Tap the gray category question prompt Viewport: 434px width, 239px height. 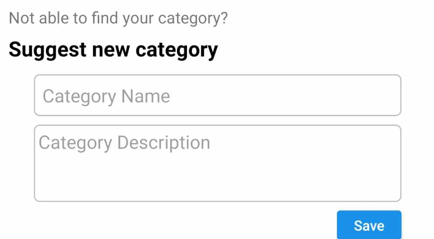(118, 18)
